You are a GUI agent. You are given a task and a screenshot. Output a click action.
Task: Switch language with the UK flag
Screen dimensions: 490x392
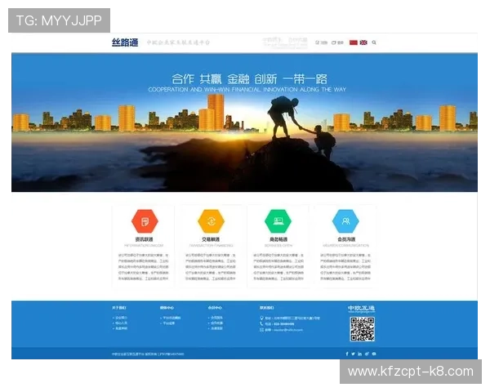pyautogui.click(x=363, y=42)
